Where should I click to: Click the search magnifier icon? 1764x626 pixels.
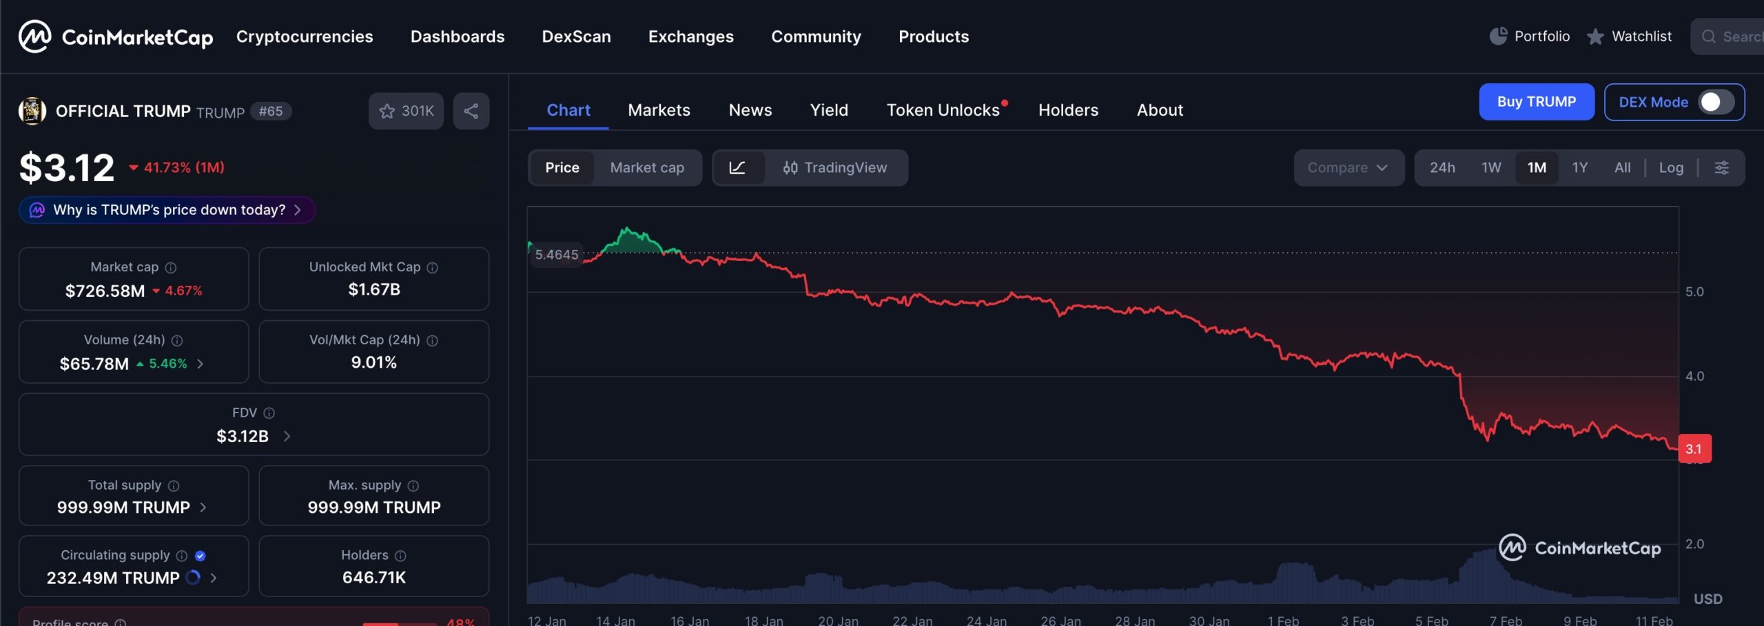click(x=1709, y=36)
